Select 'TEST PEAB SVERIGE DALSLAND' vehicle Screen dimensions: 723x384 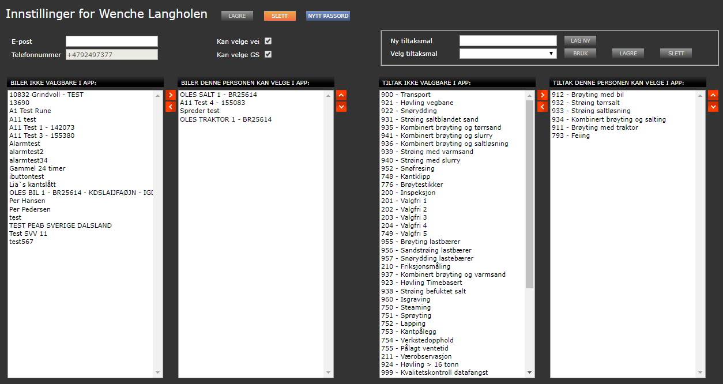coord(81,225)
